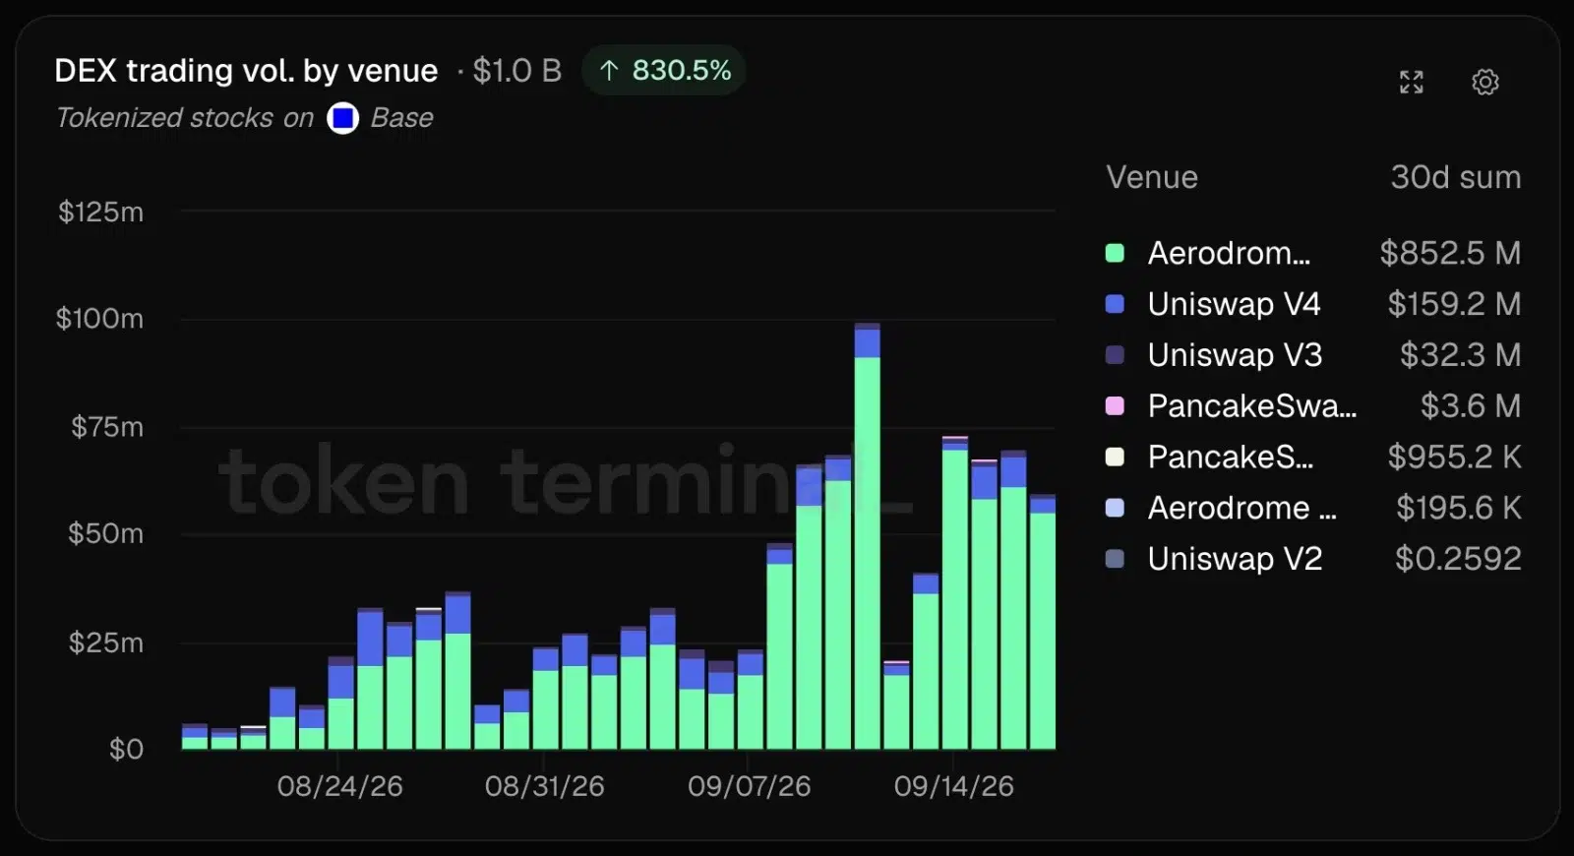Image resolution: width=1574 pixels, height=856 pixels.
Task: Select PancakeSwa… pink legend swatch
Action: pyautogui.click(x=1115, y=406)
